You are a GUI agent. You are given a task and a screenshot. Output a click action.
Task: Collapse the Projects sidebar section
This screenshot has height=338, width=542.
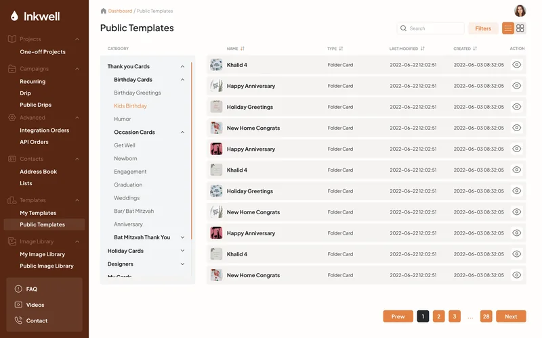click(77, 39)
